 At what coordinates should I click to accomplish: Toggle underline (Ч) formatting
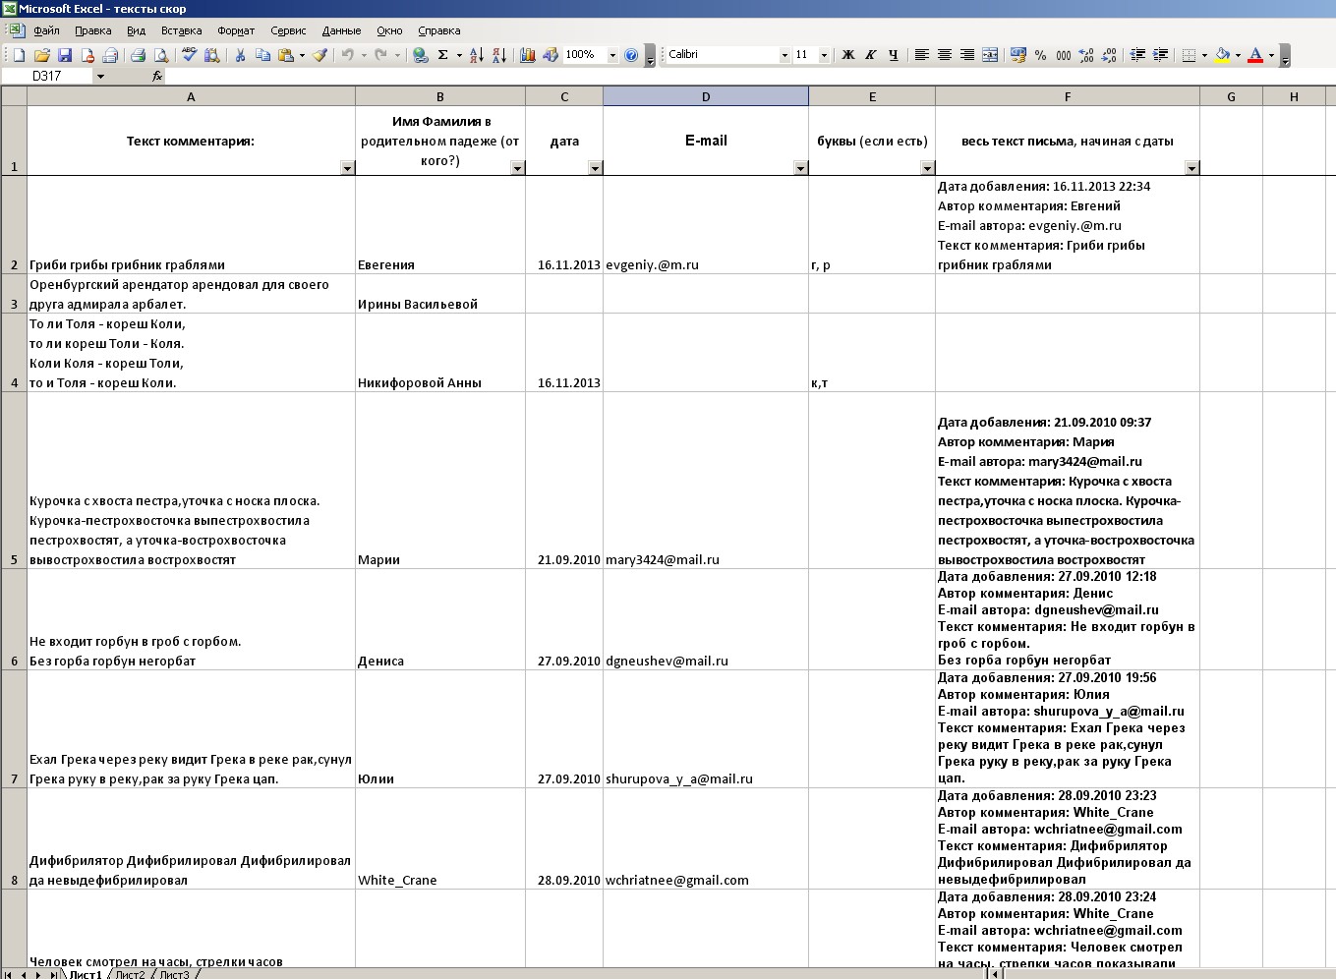(x=893, y=55)
